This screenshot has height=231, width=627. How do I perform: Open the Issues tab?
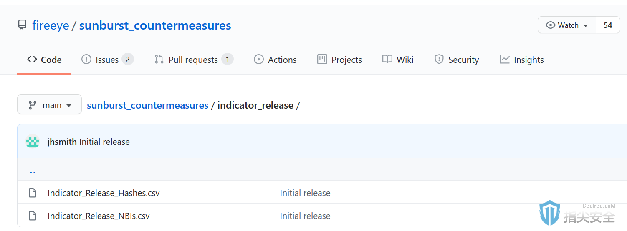point(107,60)
